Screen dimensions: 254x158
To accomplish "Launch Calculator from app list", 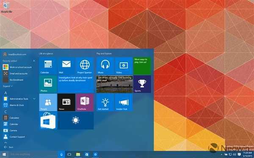I will pos(11,118).
